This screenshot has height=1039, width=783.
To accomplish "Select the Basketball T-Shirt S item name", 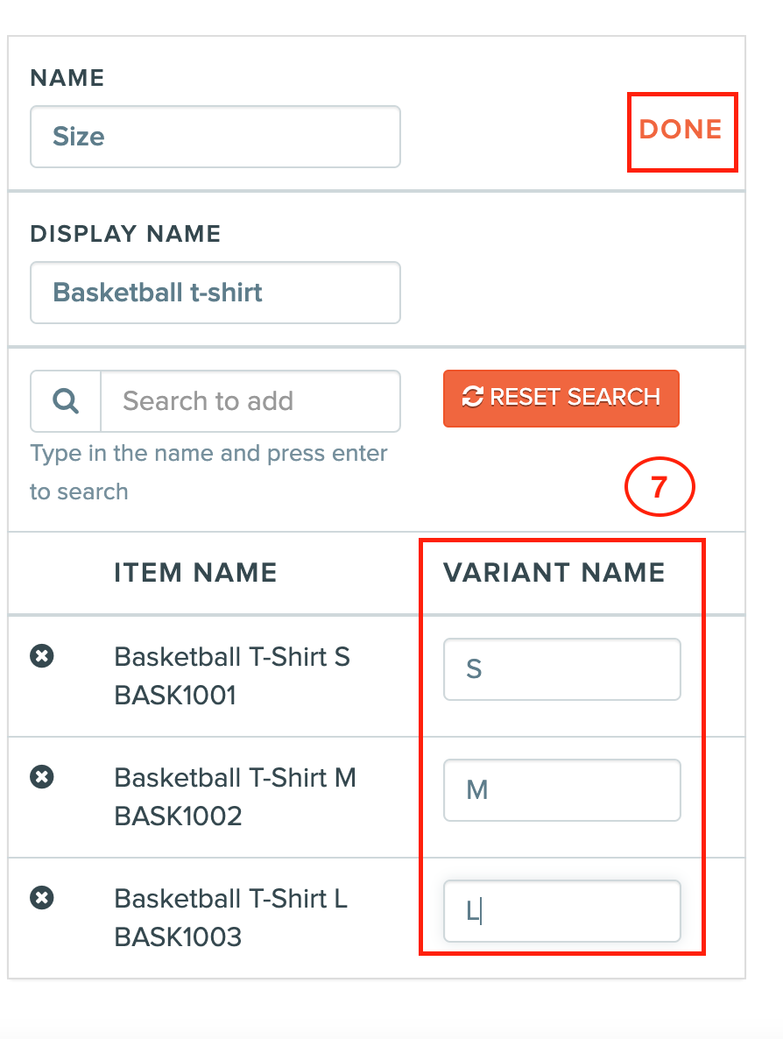I will 232,657.
